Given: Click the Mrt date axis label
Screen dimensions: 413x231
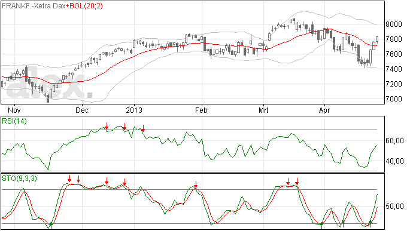Looking at the screenshot, I should tap(263, 110).
